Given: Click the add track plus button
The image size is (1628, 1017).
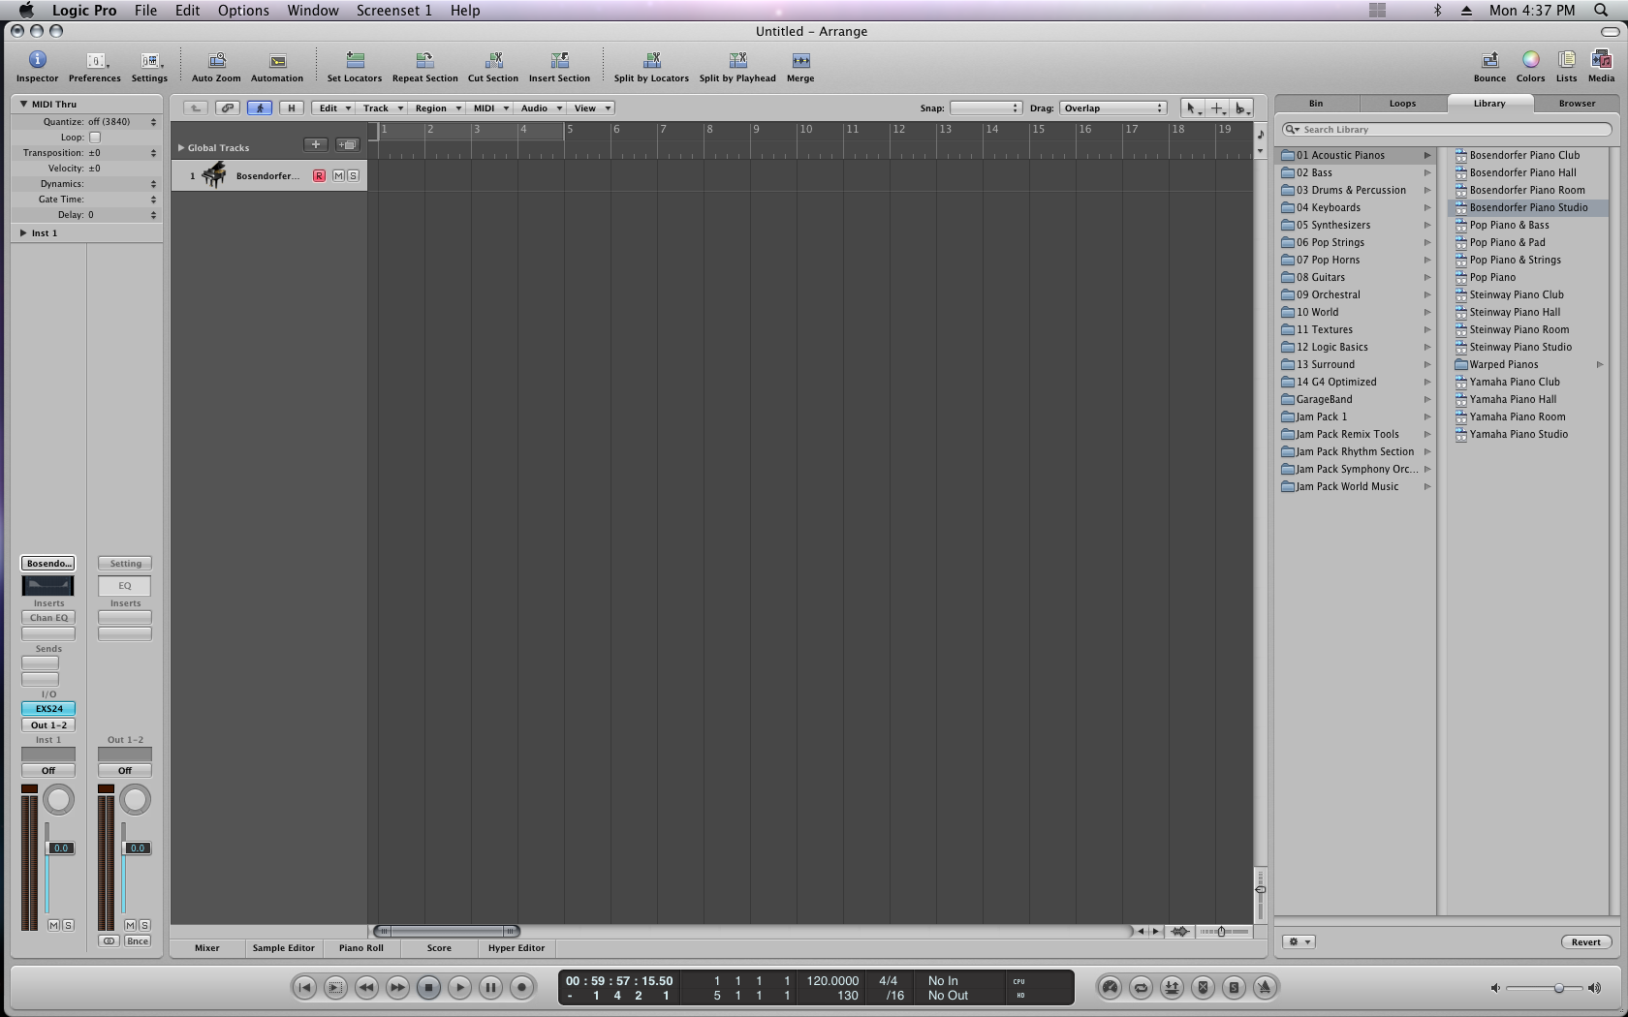Looking at the screenshot, I should [x=315, y=144].
